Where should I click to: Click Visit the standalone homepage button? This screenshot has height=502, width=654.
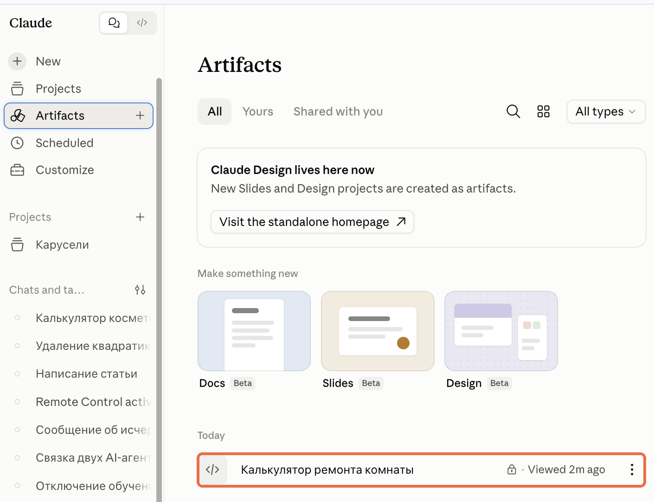pos(312,222)
